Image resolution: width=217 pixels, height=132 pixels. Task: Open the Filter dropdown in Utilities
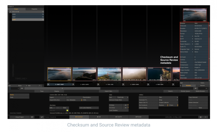tap(168, 97)
